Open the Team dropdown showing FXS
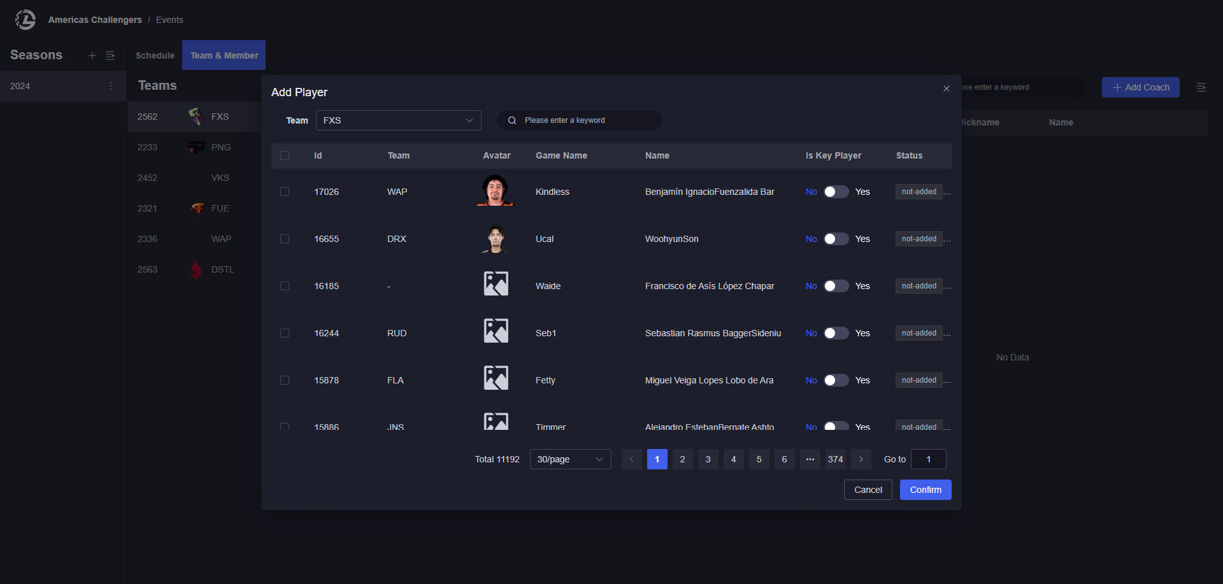The height and width of the screenshot is (584, 1223). pyautogui.click(x=398, y=120)
